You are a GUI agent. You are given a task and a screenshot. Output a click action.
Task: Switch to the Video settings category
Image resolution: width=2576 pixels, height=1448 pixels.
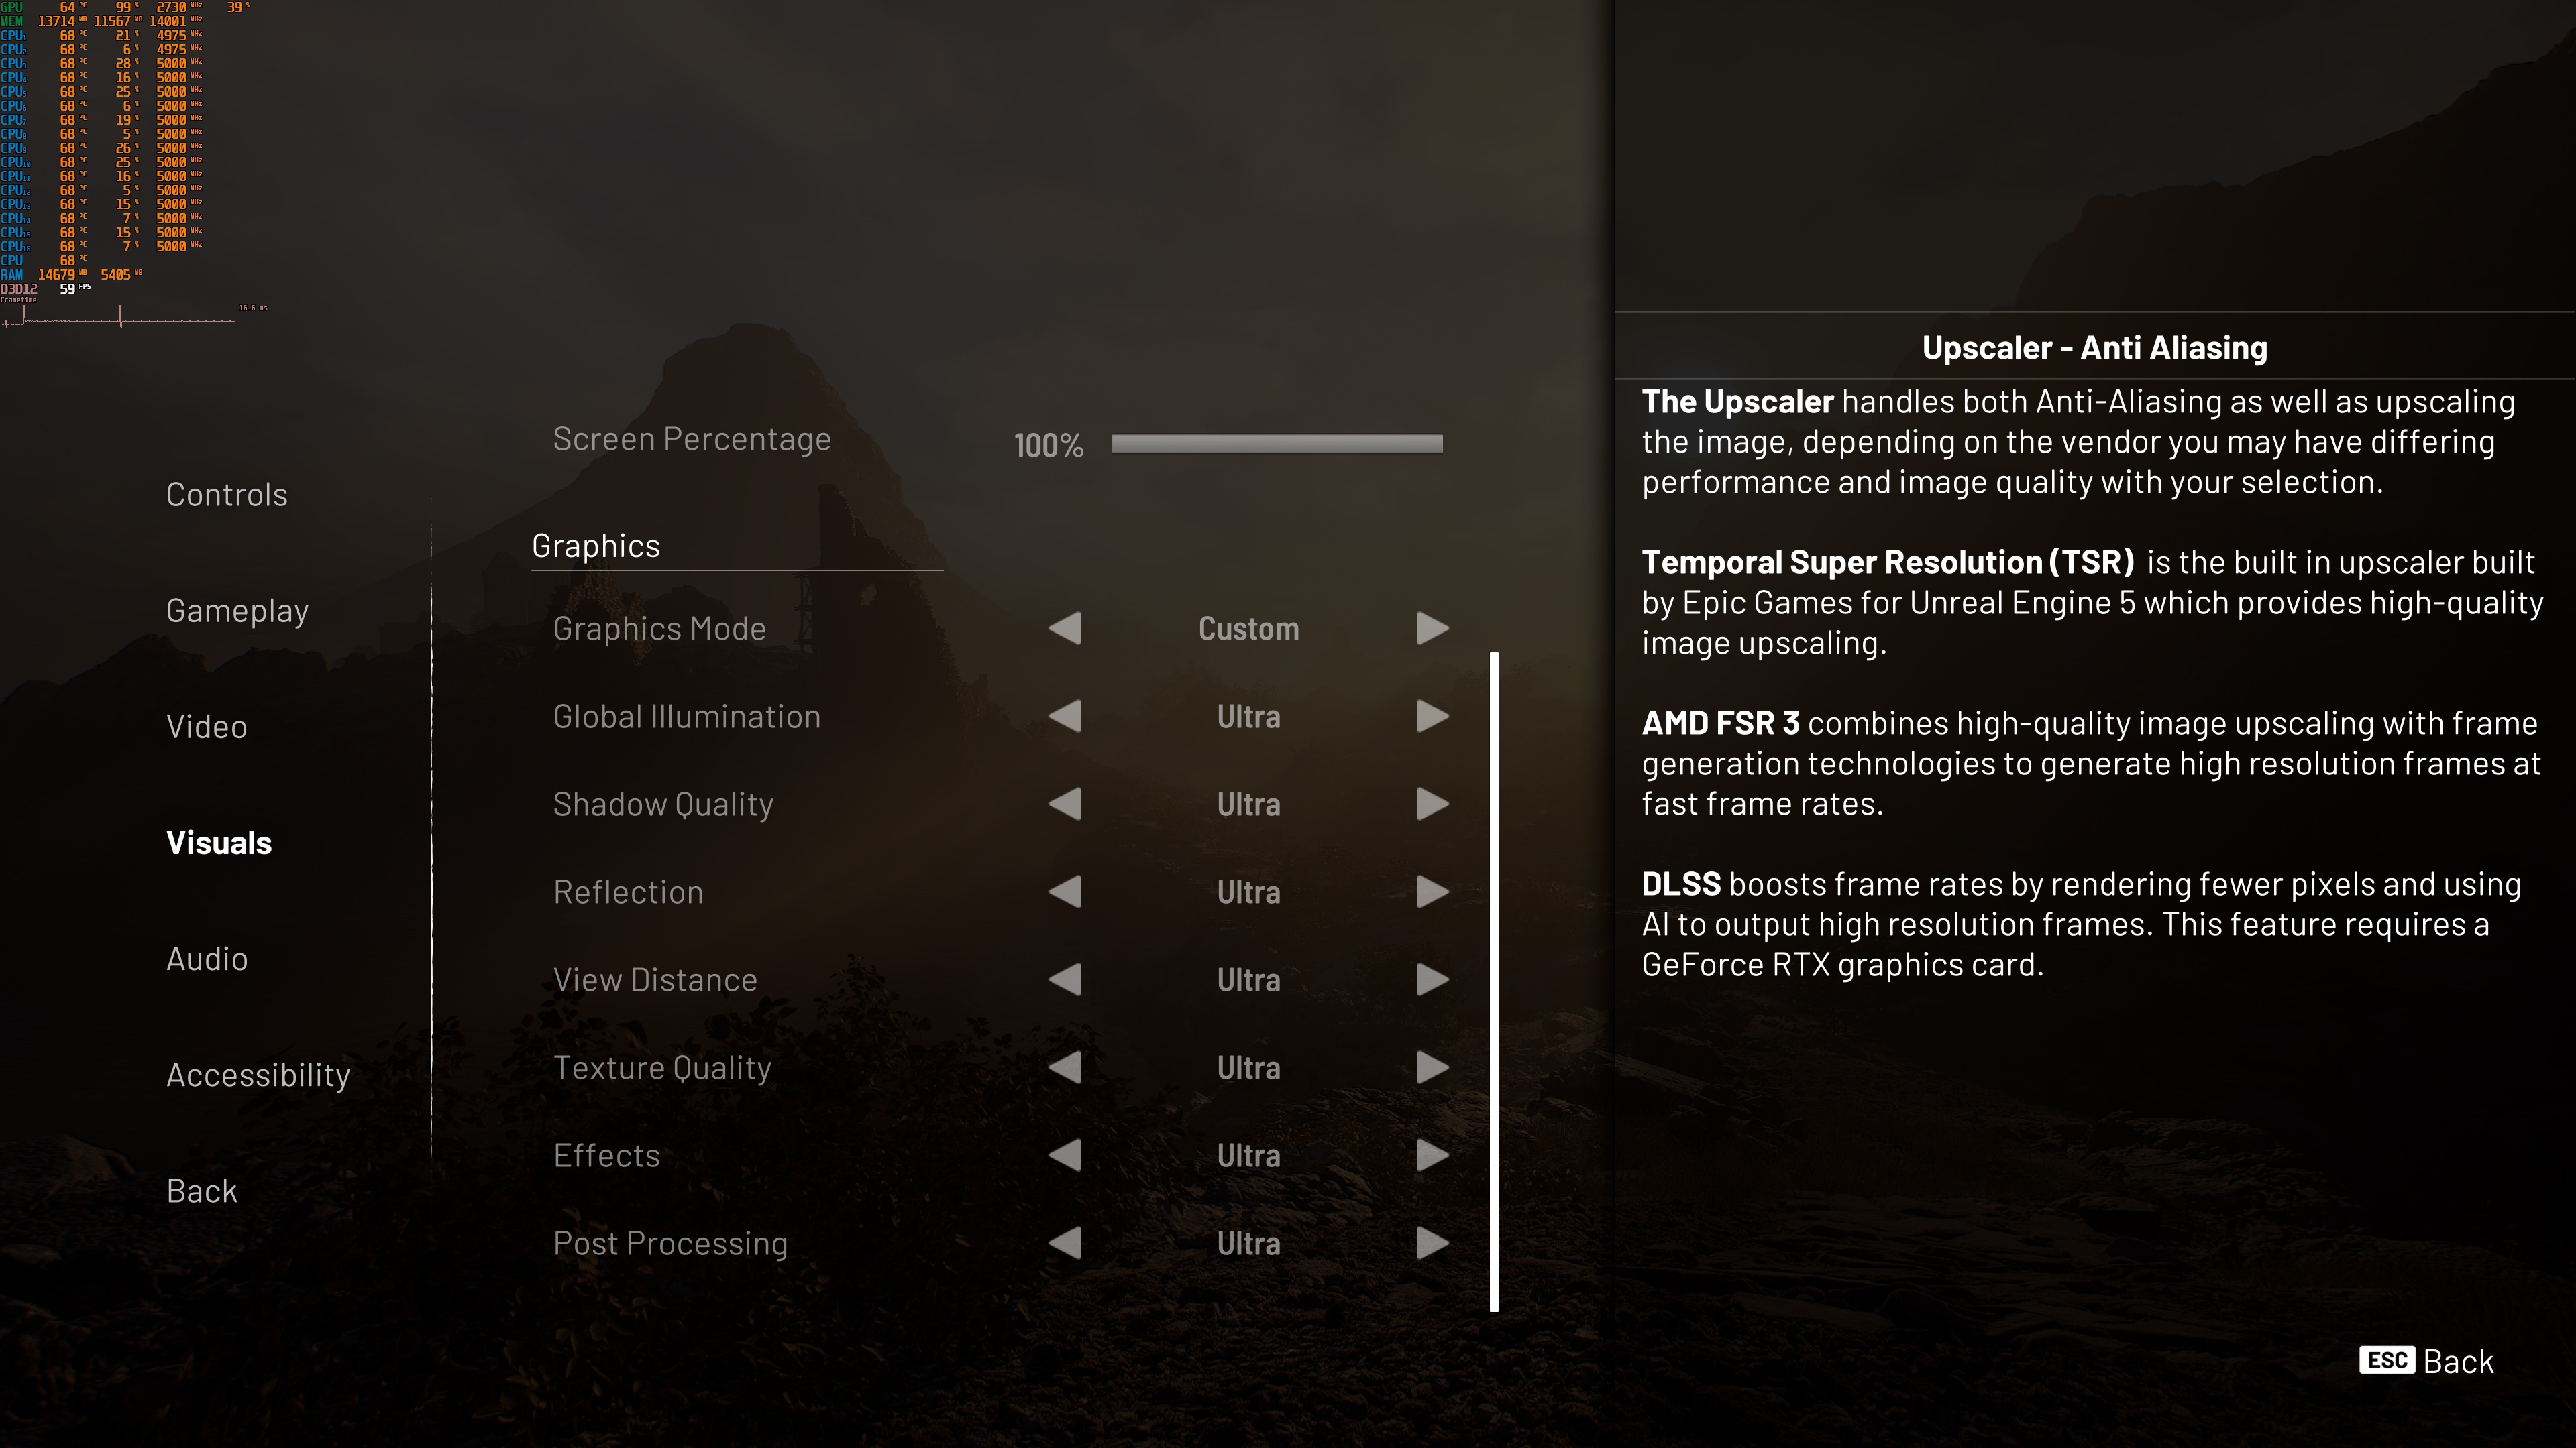click(207, 727)
